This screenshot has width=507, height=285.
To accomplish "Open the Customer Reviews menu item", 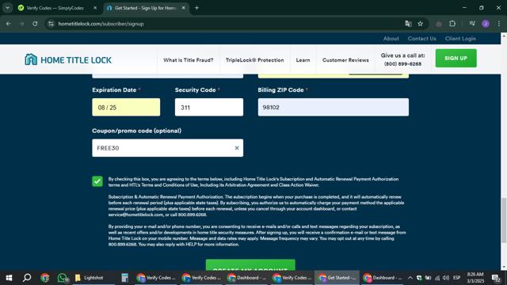I will [x=345, y=60].
